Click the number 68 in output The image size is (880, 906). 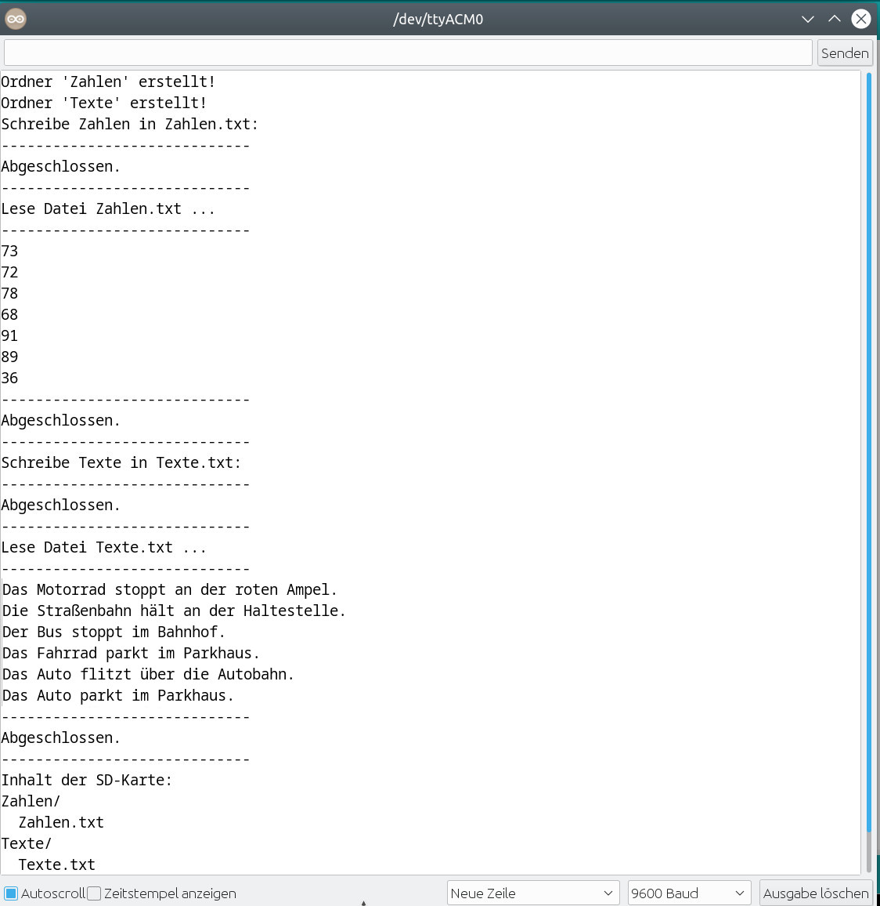(x=10, y=315)
